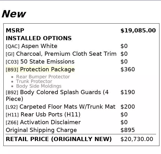The image size is (161, 154).
Task: Click the INSTALLED OPTIONS header
Action: tap(38, 38)
